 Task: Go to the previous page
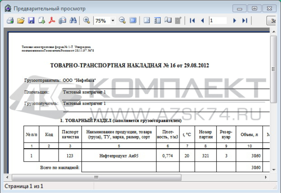[x=202, y=21]
